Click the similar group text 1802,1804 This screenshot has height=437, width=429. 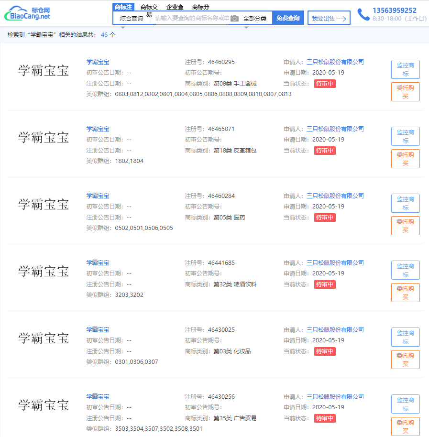click(x=129, y=161)
